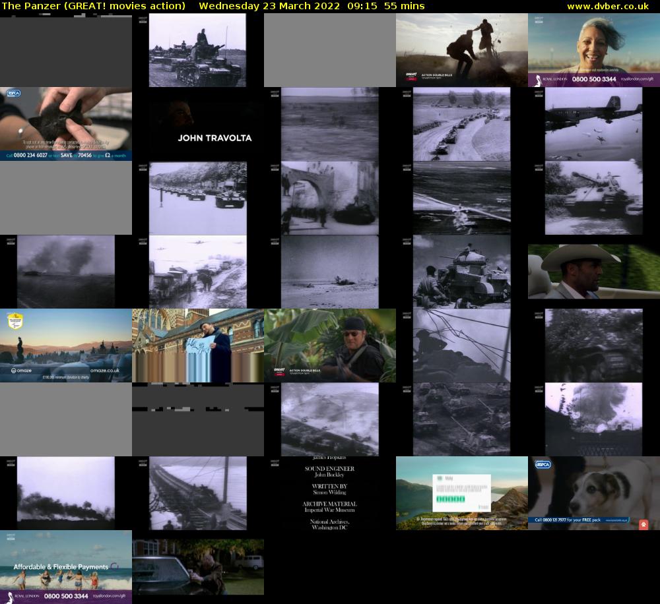Click the omaze.co.uk web address

(104, 371)
